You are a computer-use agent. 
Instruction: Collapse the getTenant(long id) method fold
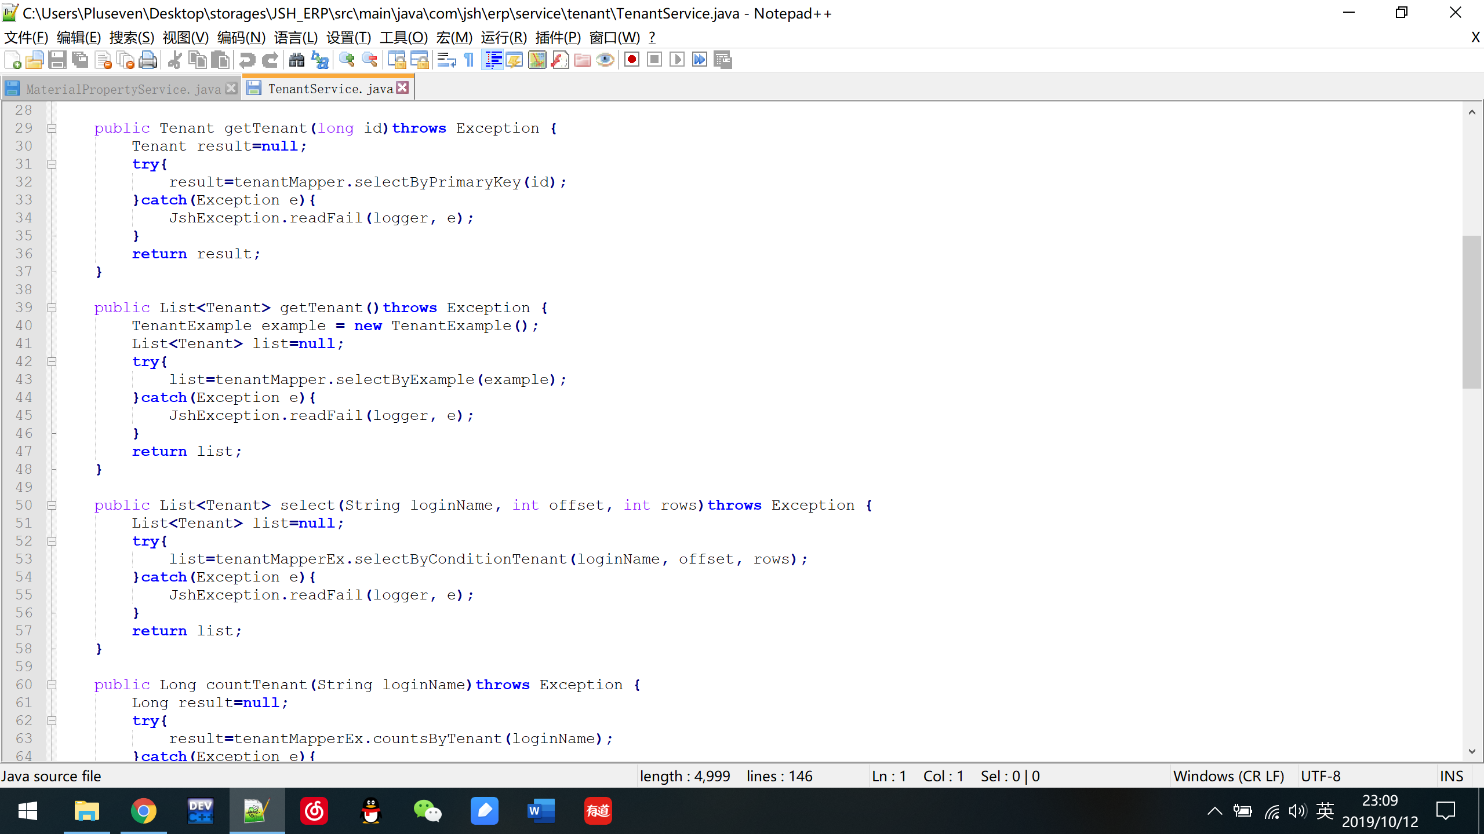pos(52,128)
